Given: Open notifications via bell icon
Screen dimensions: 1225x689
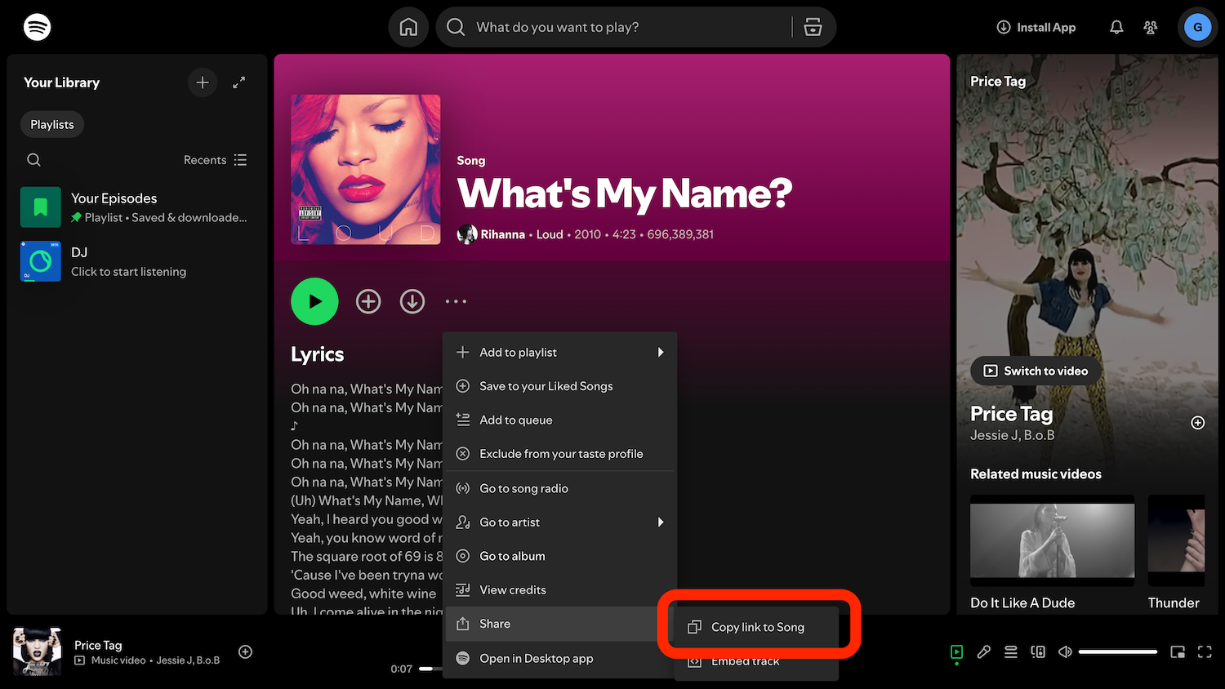Looking at the screenshot, I should pyautogui.click(x=1116, y=27).
